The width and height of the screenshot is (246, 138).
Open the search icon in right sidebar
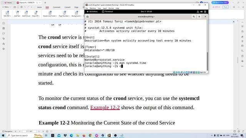[x=243, y=51]
